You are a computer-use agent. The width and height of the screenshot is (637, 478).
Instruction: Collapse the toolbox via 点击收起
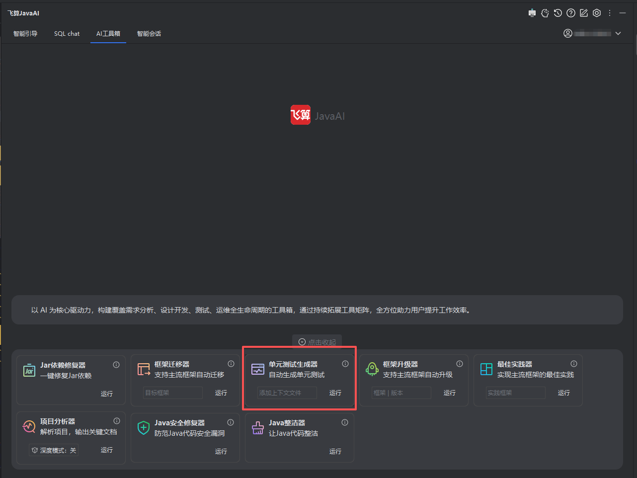[317, 342]
